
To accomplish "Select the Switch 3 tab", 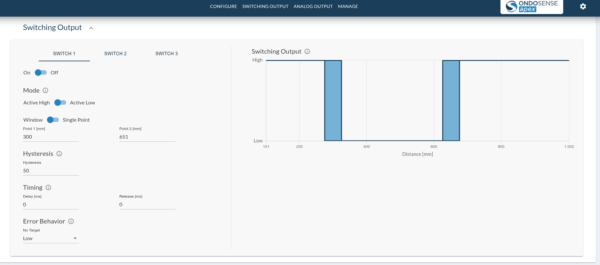I will [x=166, y=54].
